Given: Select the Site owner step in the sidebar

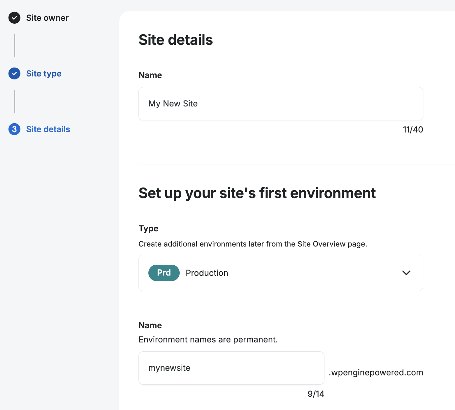Looking at the screenshot, I should point(47,18).
